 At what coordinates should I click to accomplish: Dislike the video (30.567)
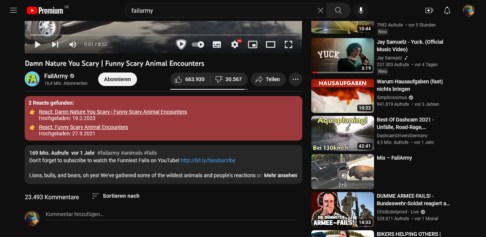[x=229, y=79]
